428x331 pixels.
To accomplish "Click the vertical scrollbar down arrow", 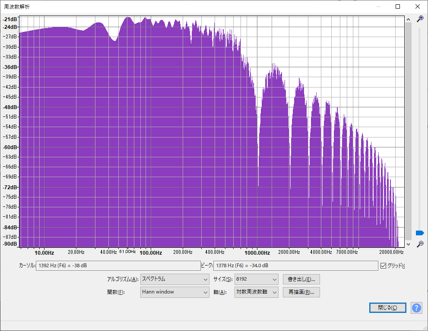I will tap(408, 244).
